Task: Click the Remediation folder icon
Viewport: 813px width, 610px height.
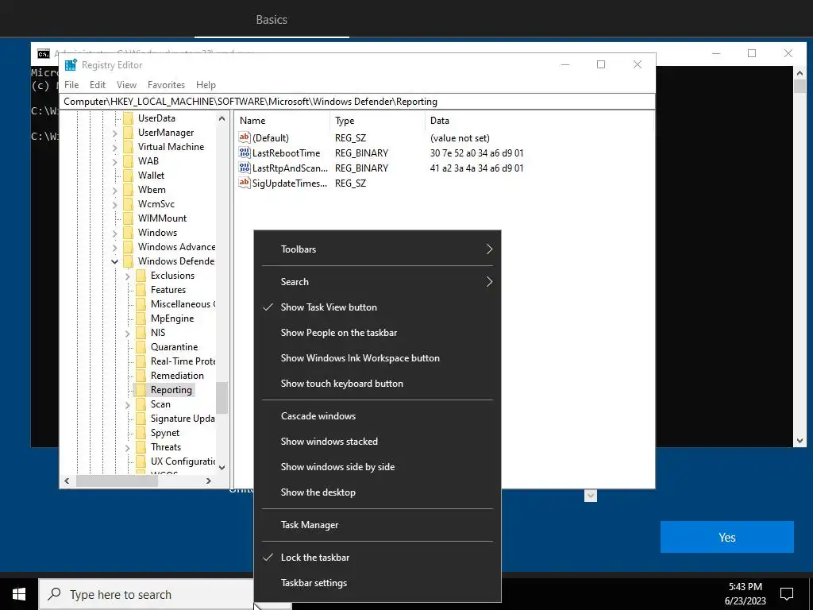Action: click(x=141, y=376)
